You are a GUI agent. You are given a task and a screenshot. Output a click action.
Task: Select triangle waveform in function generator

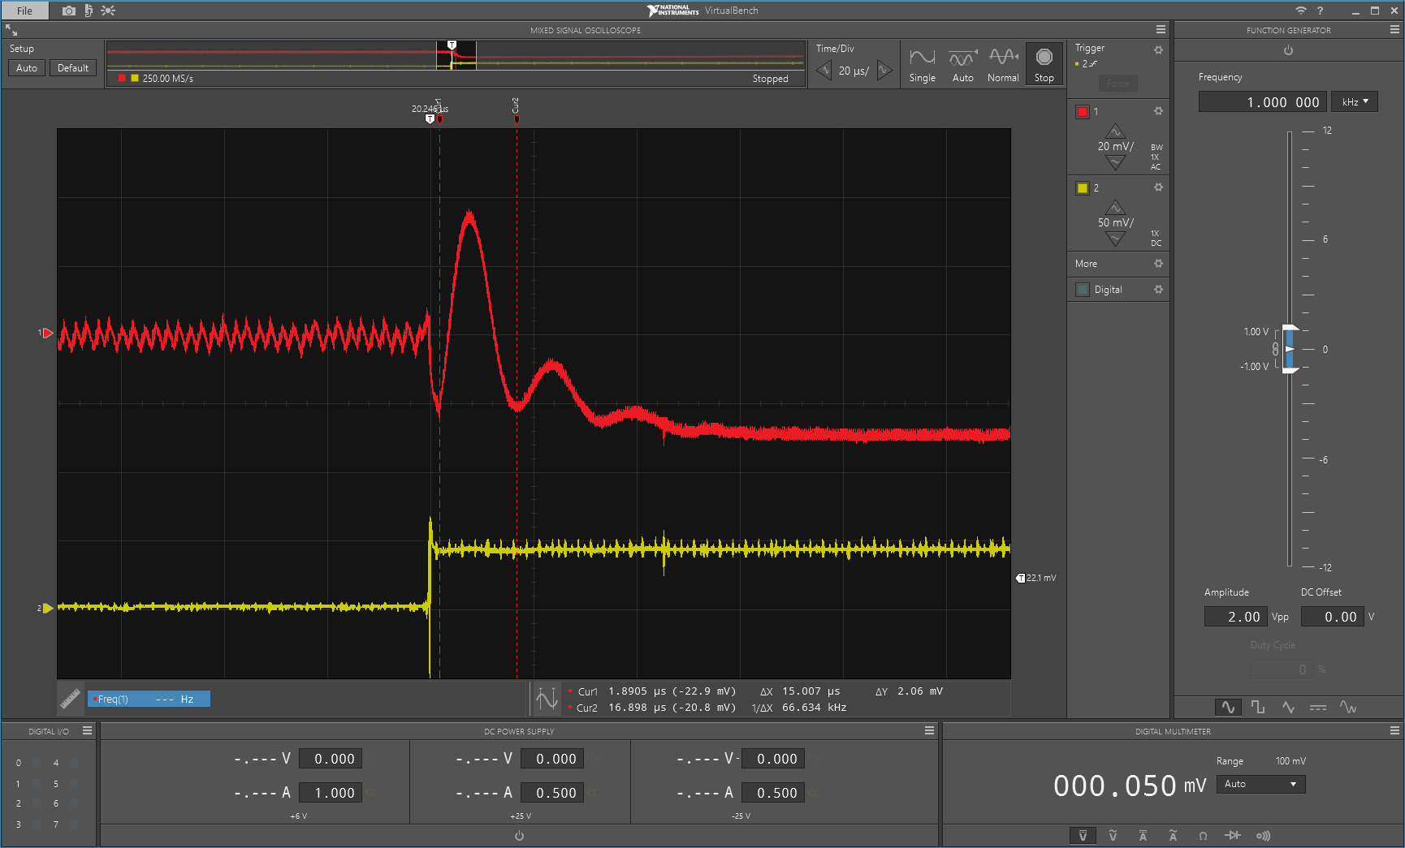click(x=1288, y=707)
